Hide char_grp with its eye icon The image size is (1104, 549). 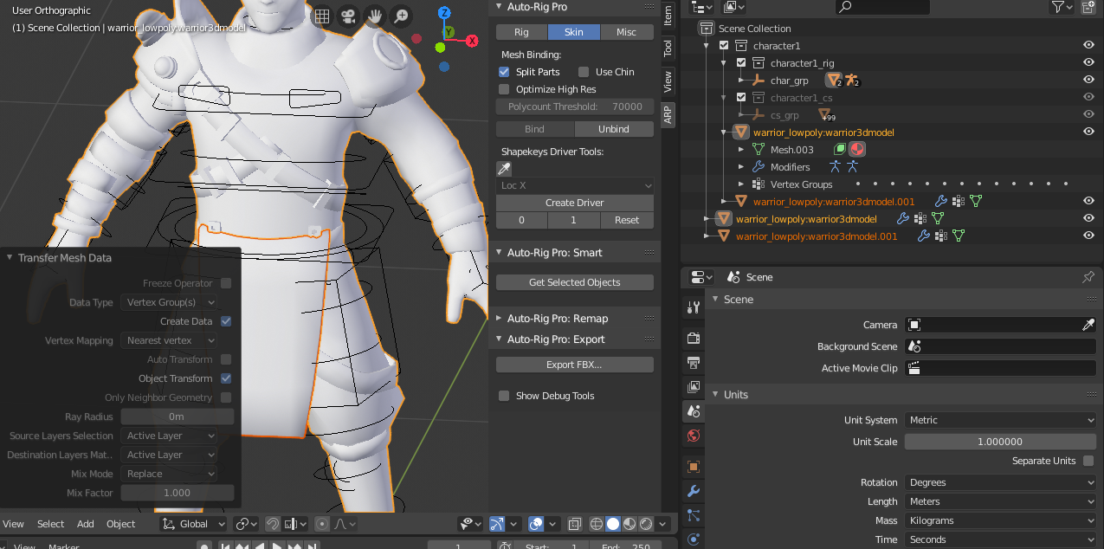click(1088, 80)
